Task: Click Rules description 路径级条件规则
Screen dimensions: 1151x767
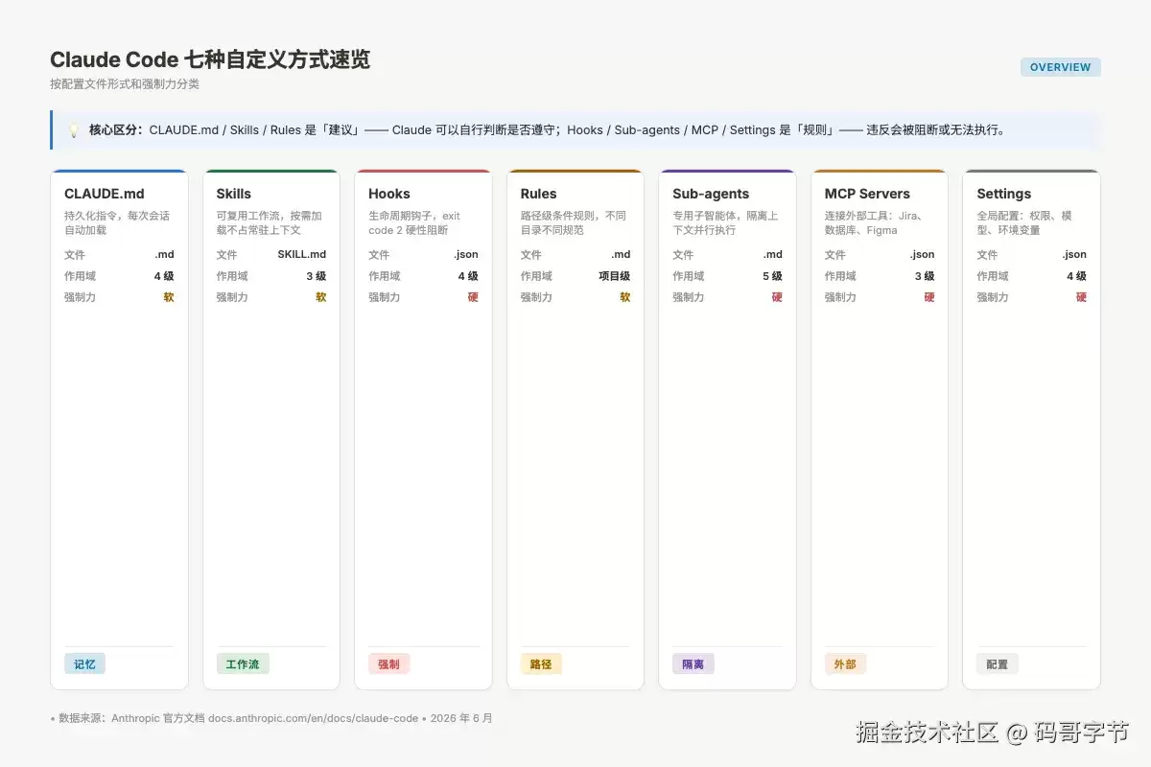Action: [574, 222]
